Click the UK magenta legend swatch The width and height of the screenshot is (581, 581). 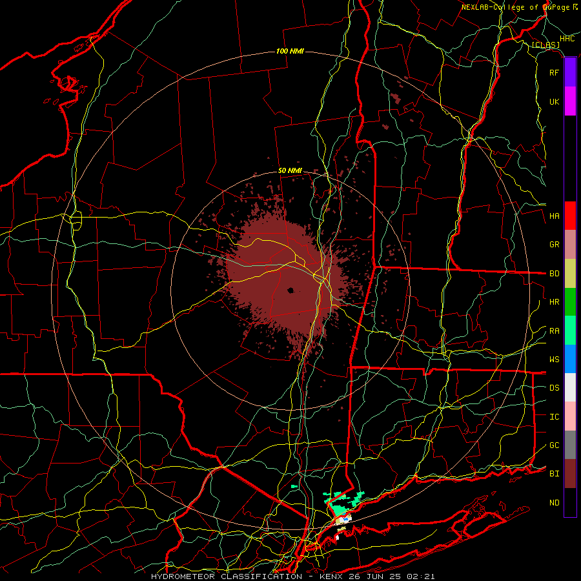(x=570, y=101)
